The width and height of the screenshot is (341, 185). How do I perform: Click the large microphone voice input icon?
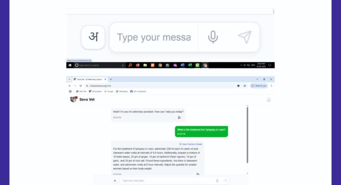tap(213, 37)
